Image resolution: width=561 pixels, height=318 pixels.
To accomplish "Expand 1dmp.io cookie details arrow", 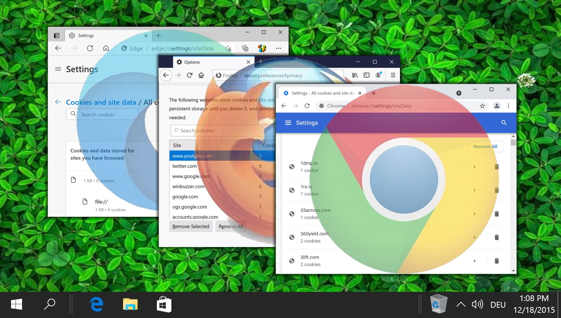I will (475, 167).
